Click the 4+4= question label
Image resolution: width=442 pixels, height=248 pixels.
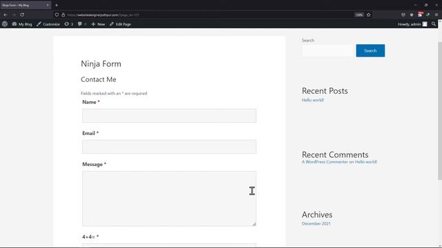88,237
